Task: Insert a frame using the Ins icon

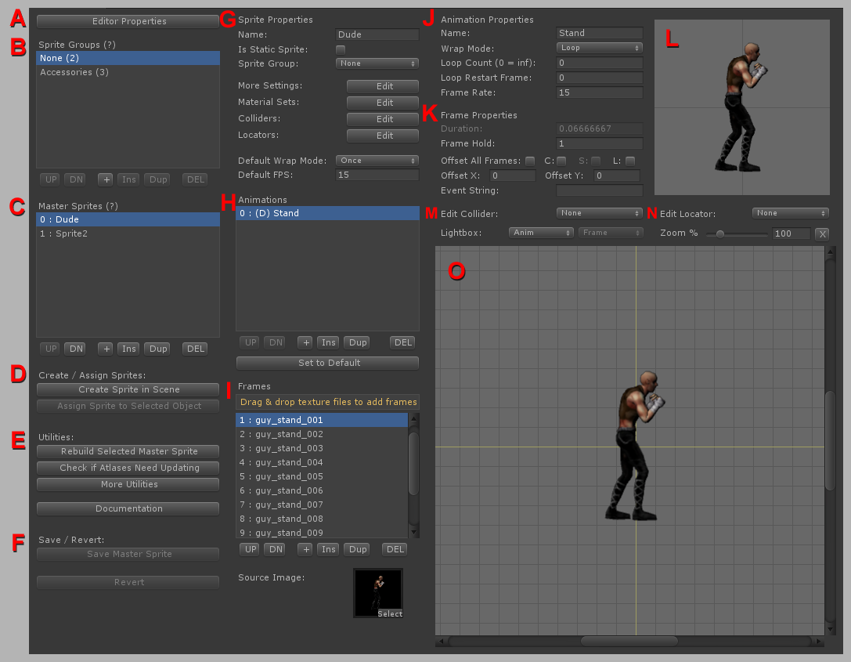Action: tap(328, 549)
